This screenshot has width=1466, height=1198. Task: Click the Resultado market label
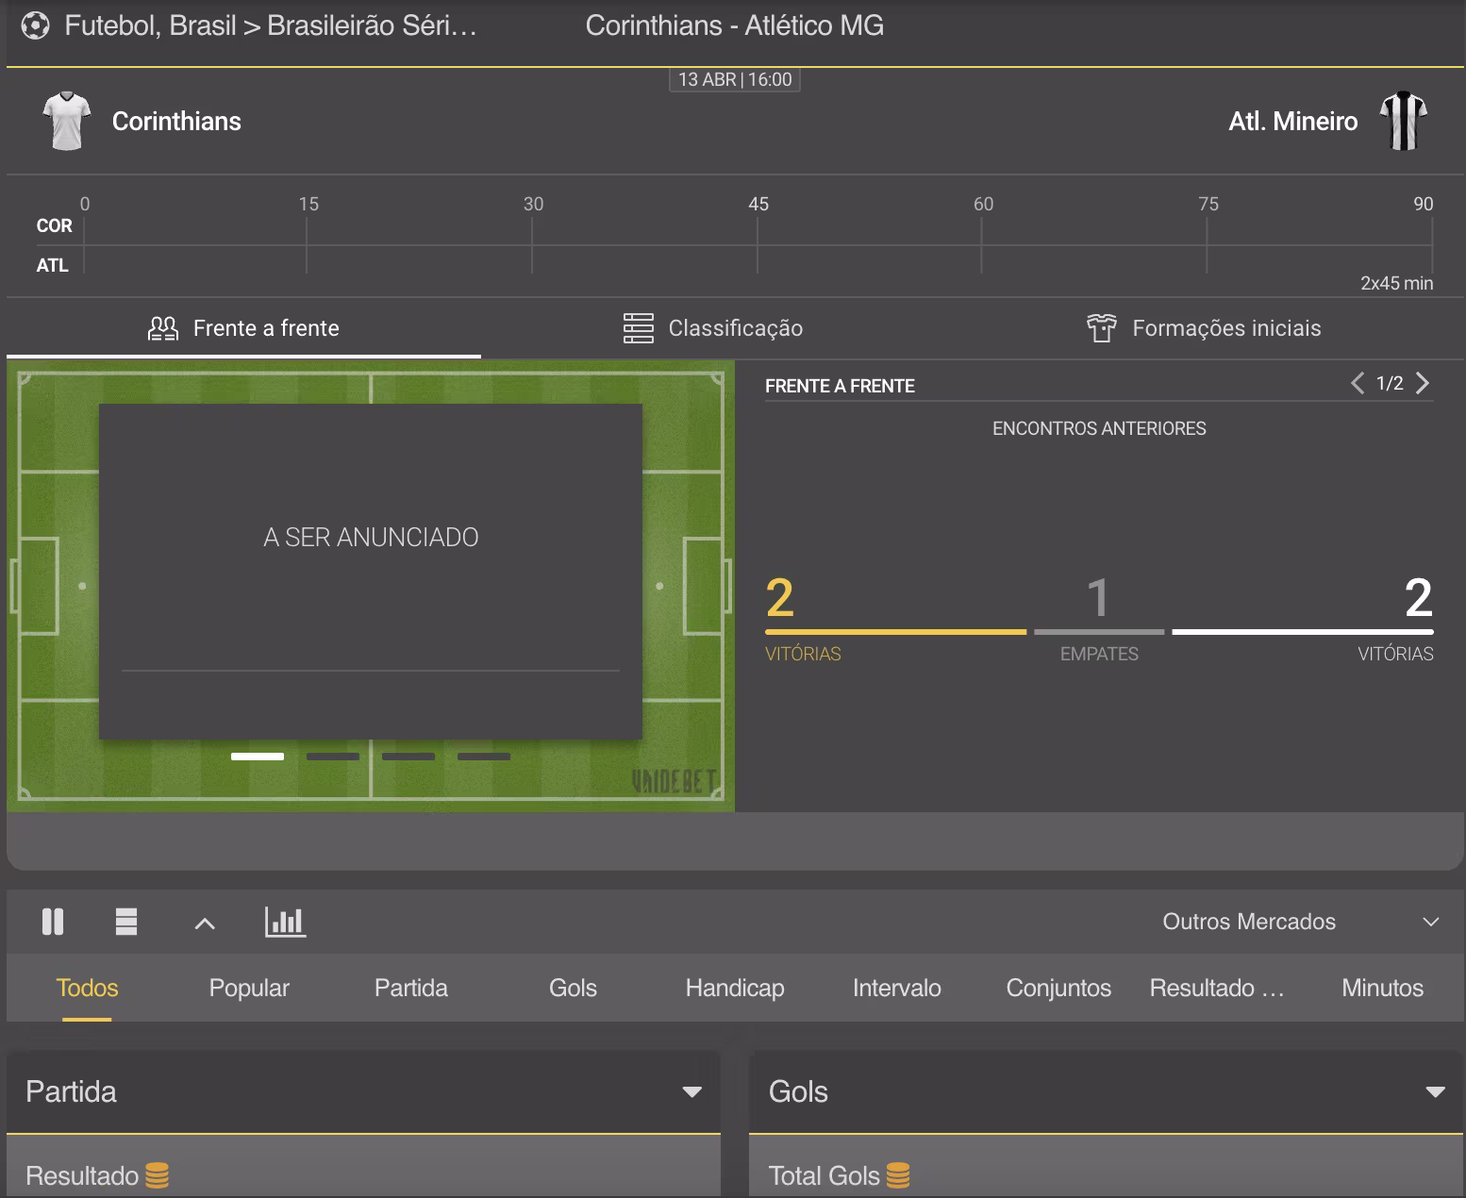pyautogui.click(x=82, y=1175)
